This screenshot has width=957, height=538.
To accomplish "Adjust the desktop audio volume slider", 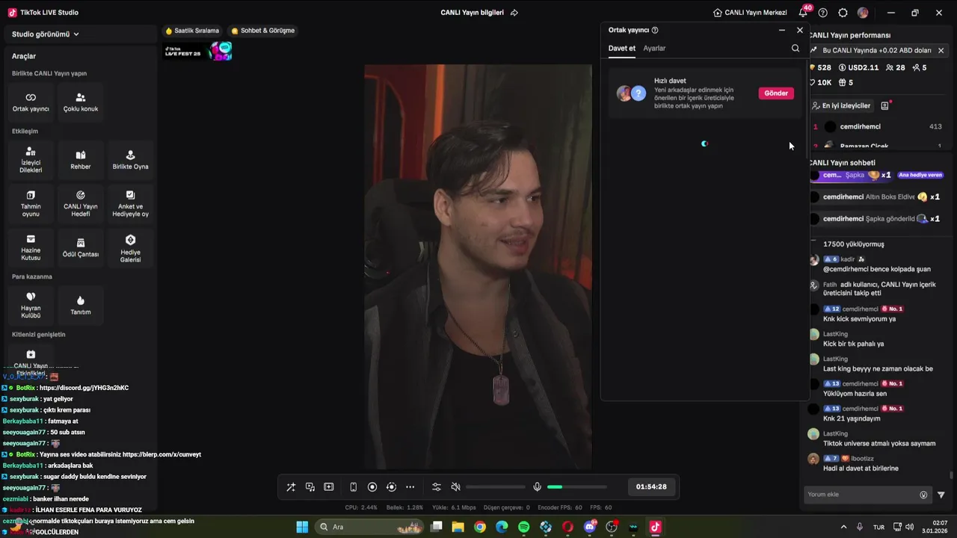I will click(495, 487).
